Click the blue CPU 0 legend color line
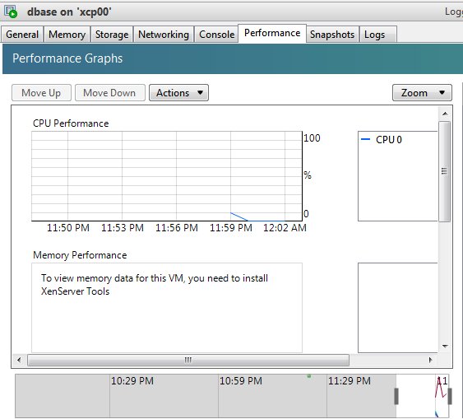Image resolution: width=463 pixels, height=419 pixels. [366, 139]
